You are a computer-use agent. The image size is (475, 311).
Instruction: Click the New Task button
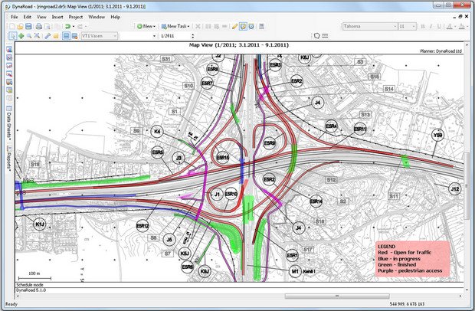click(175, 26)
